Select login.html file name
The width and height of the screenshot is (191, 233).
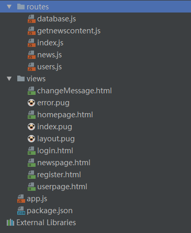(x=55, y=151)
